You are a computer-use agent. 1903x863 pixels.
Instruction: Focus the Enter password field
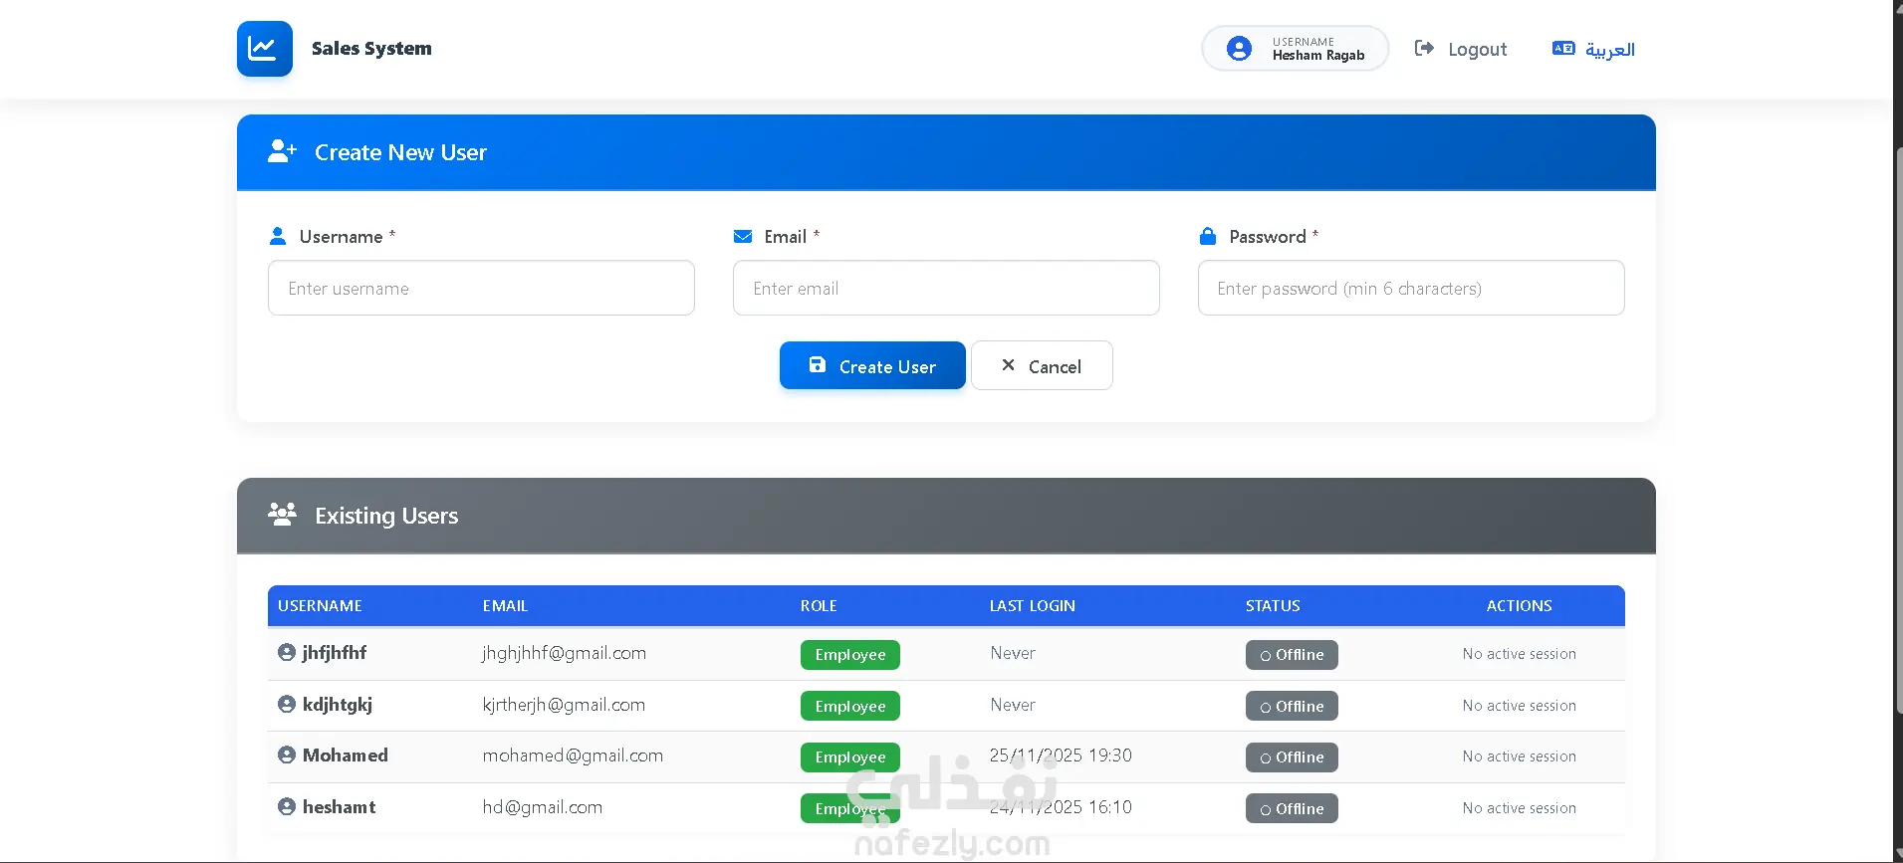pyautogui.click(x=1411, y=288)
